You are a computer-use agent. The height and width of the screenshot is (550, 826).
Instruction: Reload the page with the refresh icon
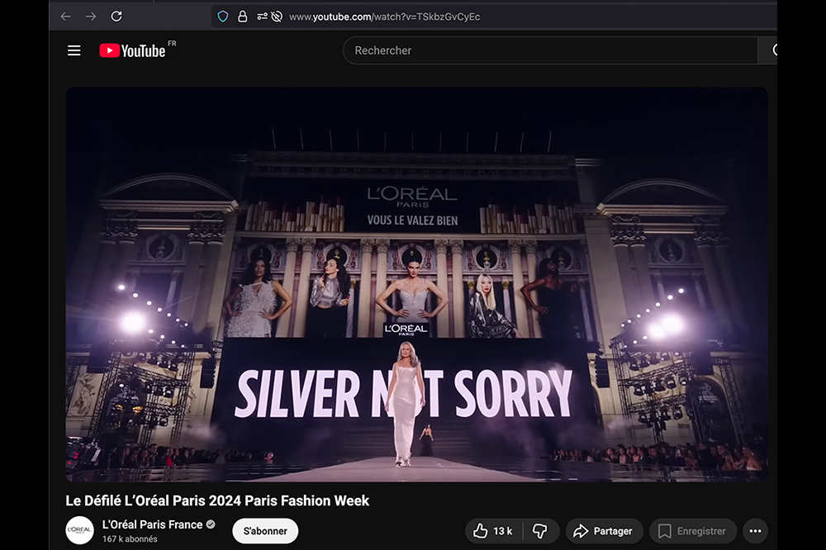click(x=116, y=17)
